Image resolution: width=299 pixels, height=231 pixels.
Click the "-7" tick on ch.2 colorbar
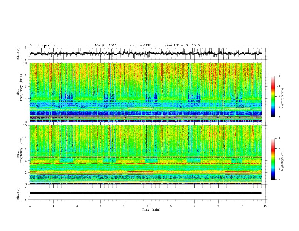279,180
